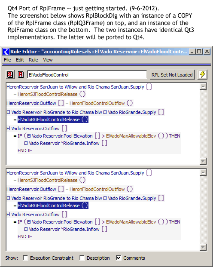Click top pane scrollbar up arrow
This screenshot has width=213, height=267.
pyautogui.click(x=203, y=86)
